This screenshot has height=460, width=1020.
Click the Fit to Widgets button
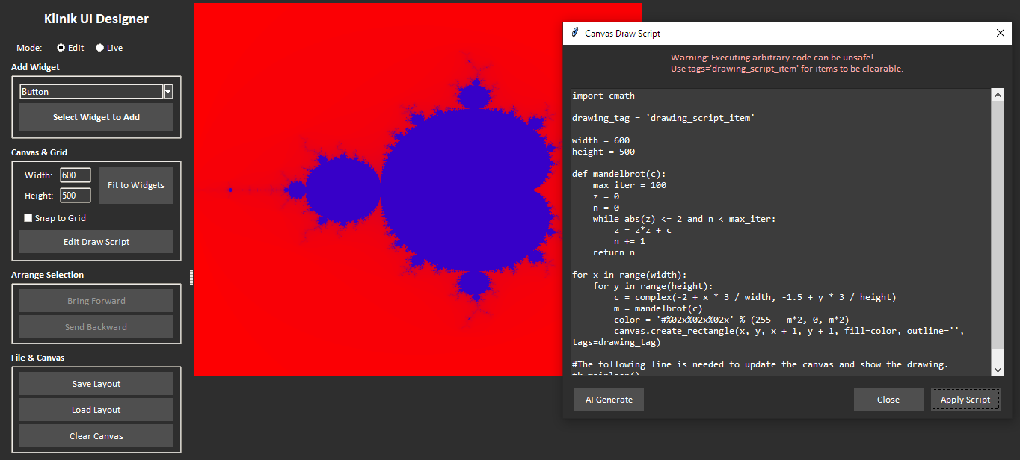(136, 185)
